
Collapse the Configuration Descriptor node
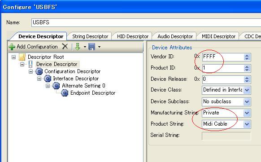[30, 71]
